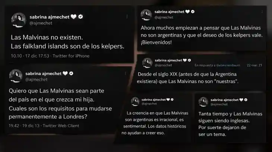The width and height of the screenshot is (272, 152).
Task: Click the 'Twitter for iPhone' source link
Action: pyautogui.click(x=71, y=56)
